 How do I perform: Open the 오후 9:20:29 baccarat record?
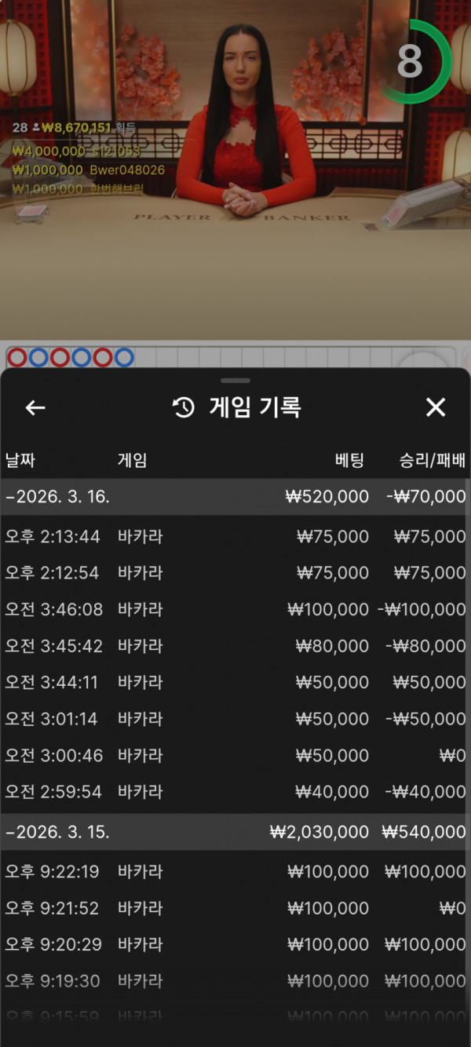(x=235, y=945)
